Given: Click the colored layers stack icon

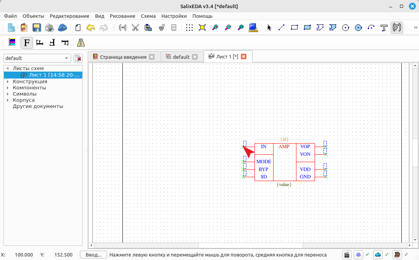Looking at the screenshot, I should pyautogui.click(x=12, y=42).
